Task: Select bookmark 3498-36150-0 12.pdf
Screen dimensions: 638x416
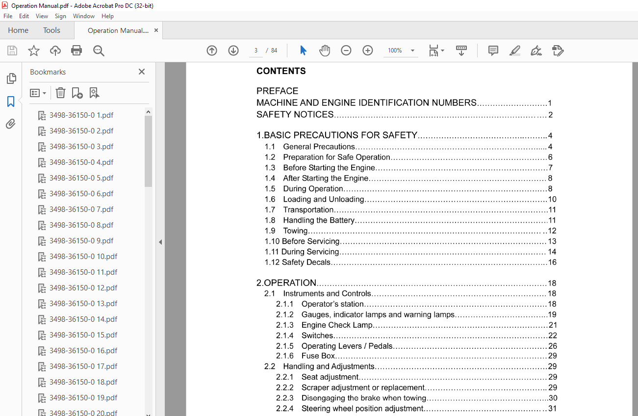Action: [x=83, y=288]
